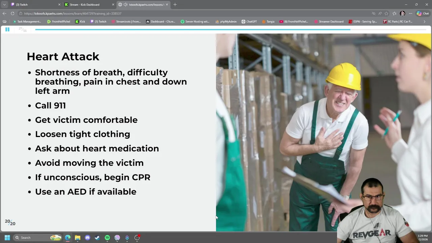Open Microsoft Edge from taskbar
The image size is (432, 243).
point(68,238)
